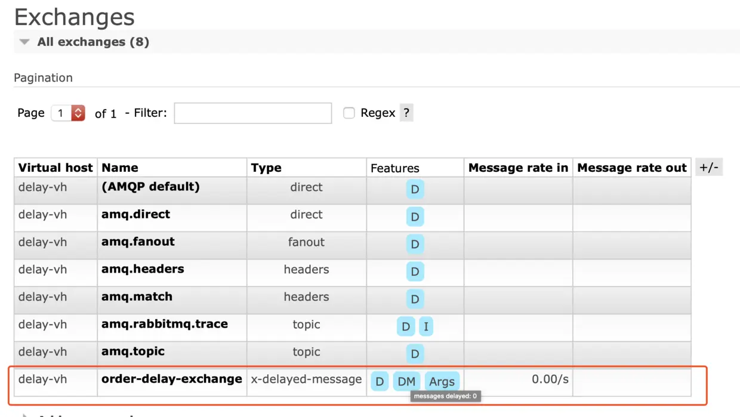Screen dimensions: 740x417
Task: Open the order-delay-exchange exchange
Action: point(172,379)
